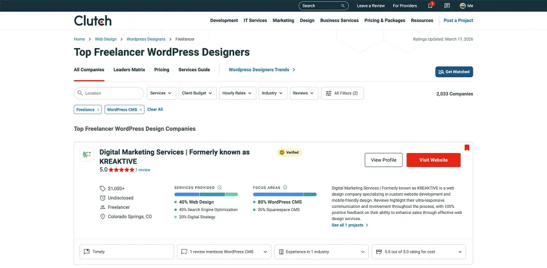
Task: Click the Timely highlight box
Action: pyautogui.click(x=126, y=252)
